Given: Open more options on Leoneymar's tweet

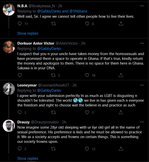Looking at the screenshot, I should 142,85.
